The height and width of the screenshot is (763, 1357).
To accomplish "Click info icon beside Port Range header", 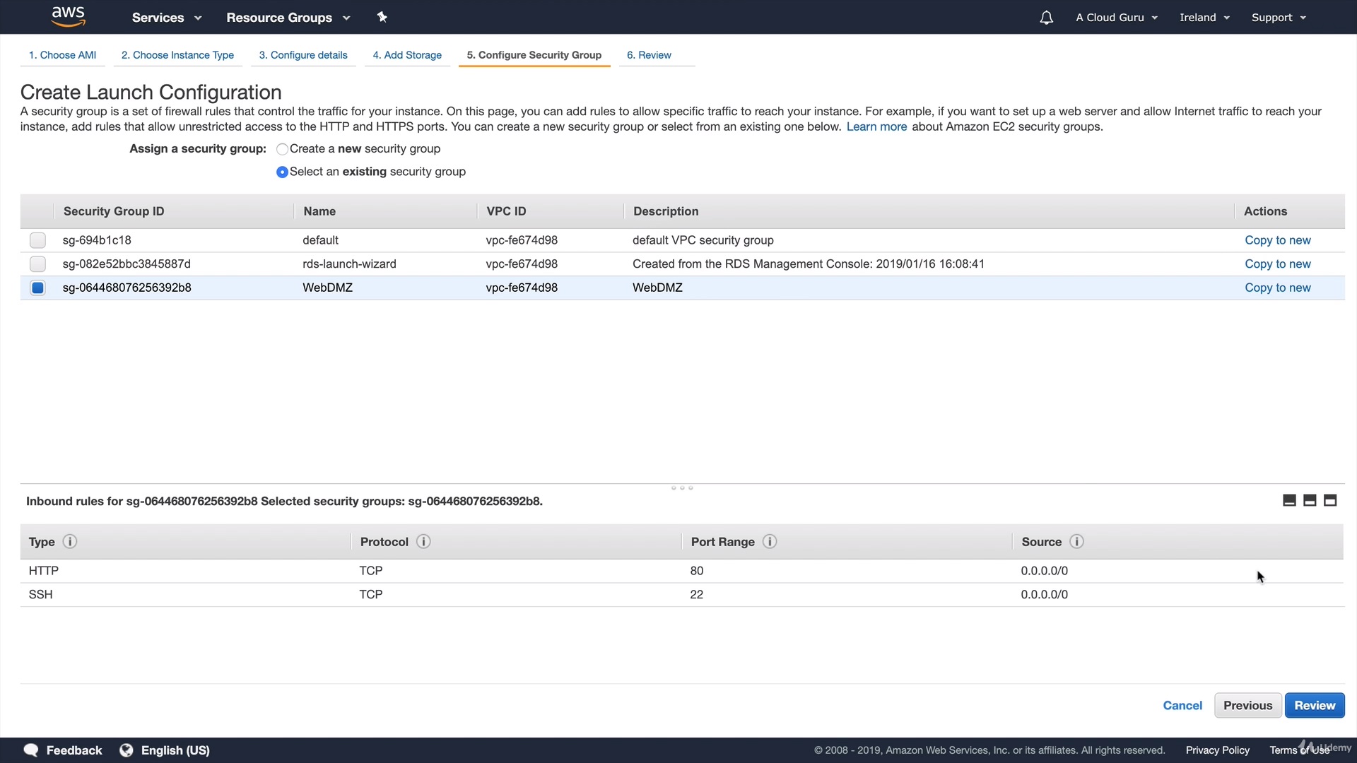I will pos(770,542).
